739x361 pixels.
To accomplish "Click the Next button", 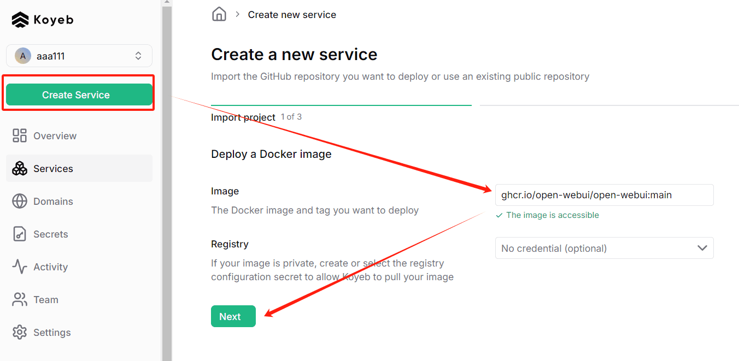I will point(233,316).
